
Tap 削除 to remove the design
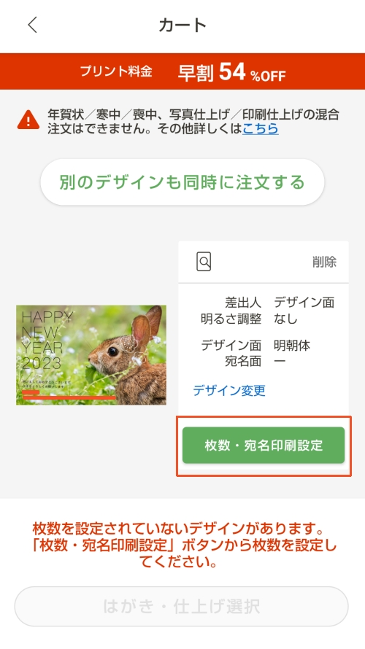324,262
